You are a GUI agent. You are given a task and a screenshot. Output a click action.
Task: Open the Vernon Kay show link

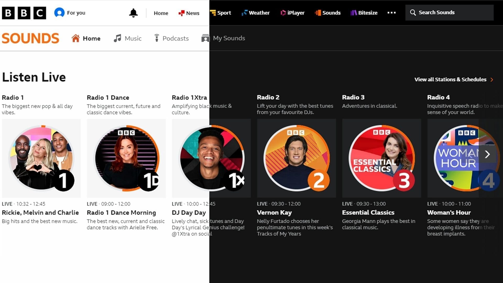[x=274, y=213]
